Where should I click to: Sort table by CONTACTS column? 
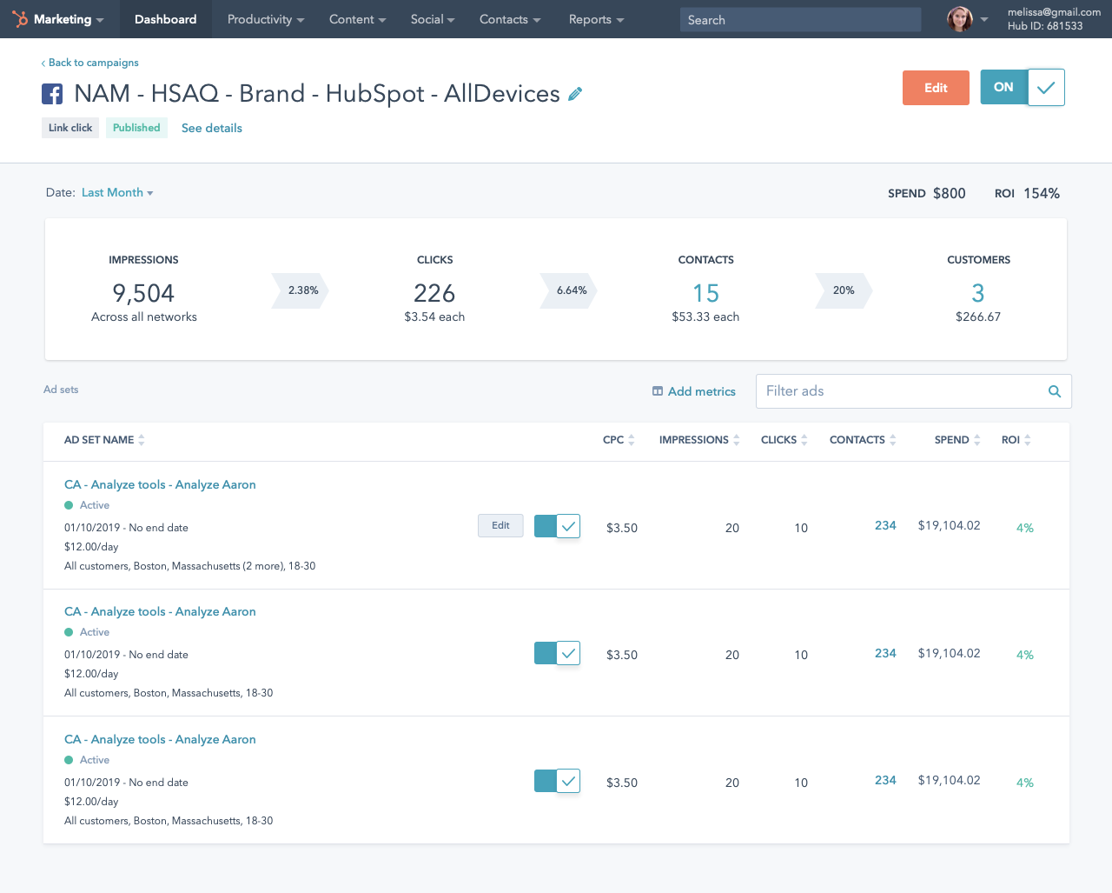coord(893,440)
